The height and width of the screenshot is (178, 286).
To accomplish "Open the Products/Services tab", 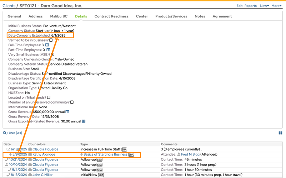I will point(171,16).
